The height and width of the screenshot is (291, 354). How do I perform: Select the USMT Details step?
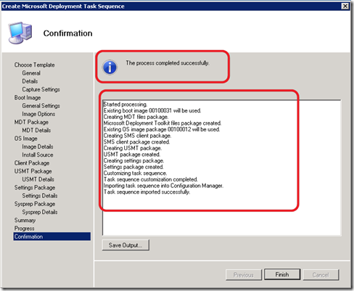pyautogui.click(x=38, y=179)
